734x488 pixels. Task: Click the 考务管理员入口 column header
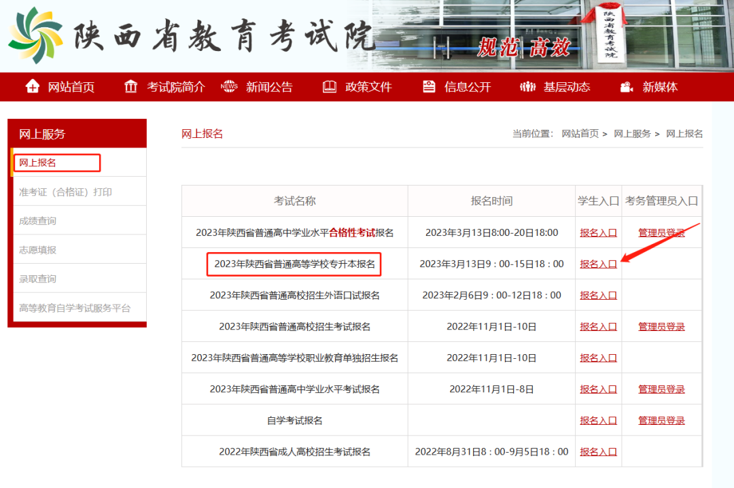coord(661,201)
